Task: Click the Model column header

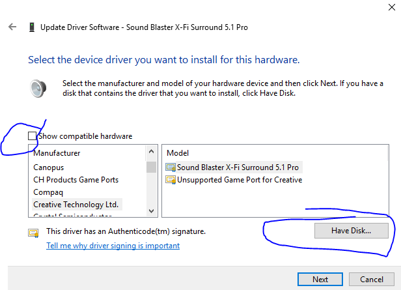Action: pos(178,153)
